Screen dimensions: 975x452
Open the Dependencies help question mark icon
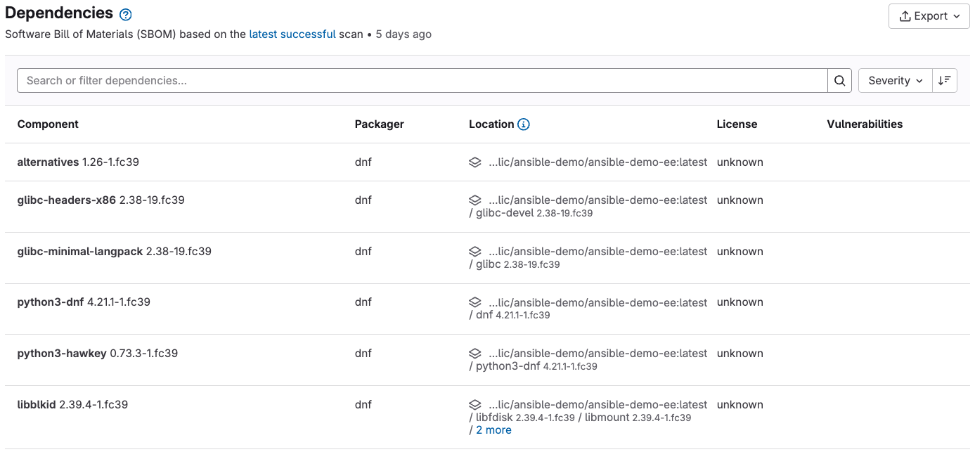[x=125, y=13]
